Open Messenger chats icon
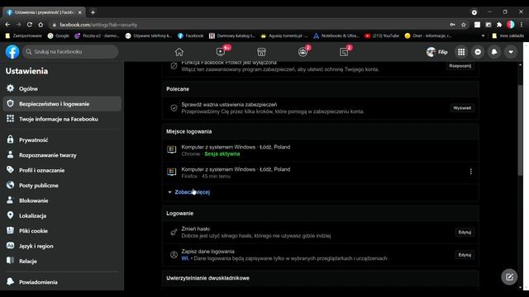The image size is (529, 297). click(x=478, y=52)
